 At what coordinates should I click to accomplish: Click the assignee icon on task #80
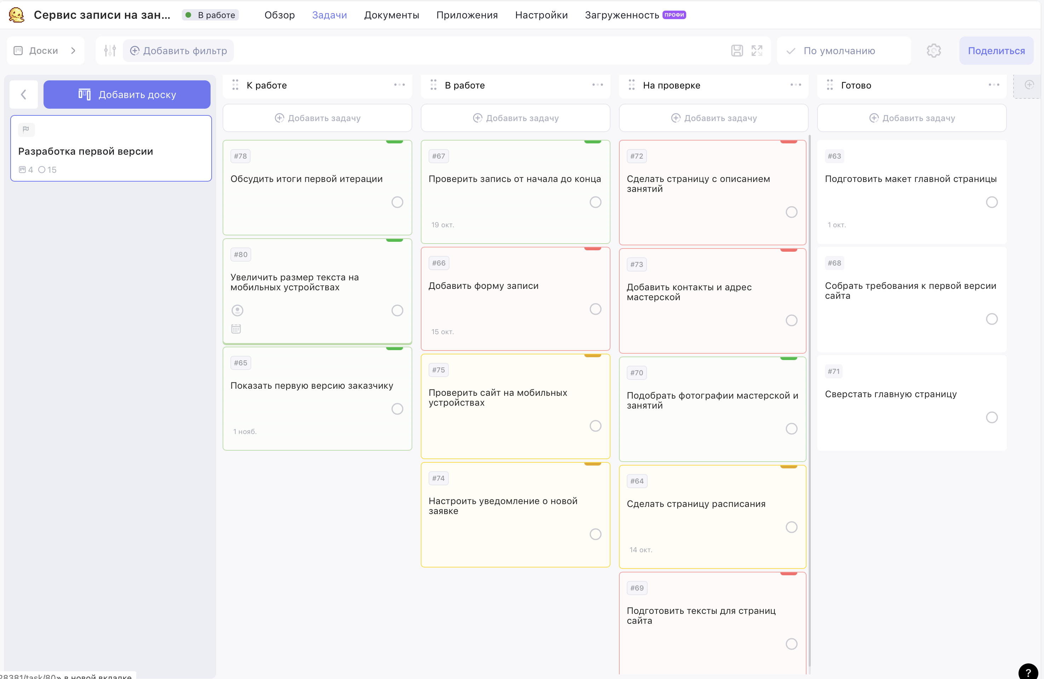(237, 311)
